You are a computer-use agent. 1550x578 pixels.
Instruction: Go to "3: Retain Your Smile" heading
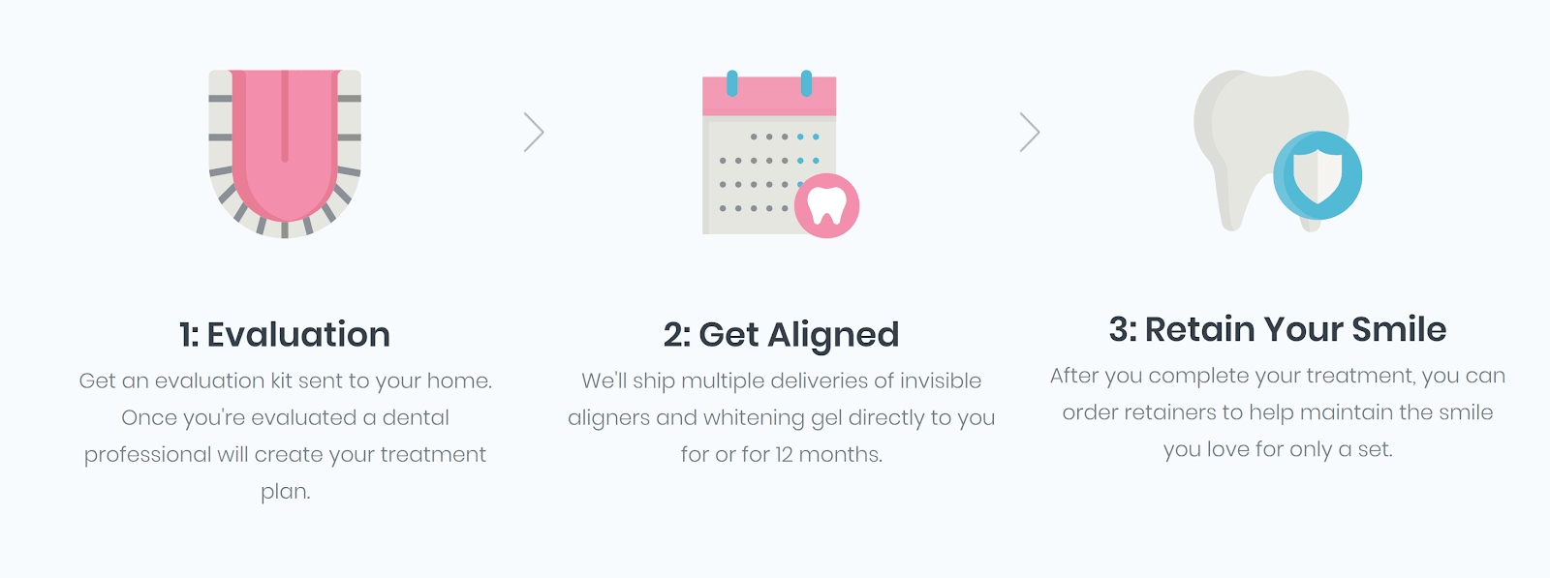point(1278,329)
